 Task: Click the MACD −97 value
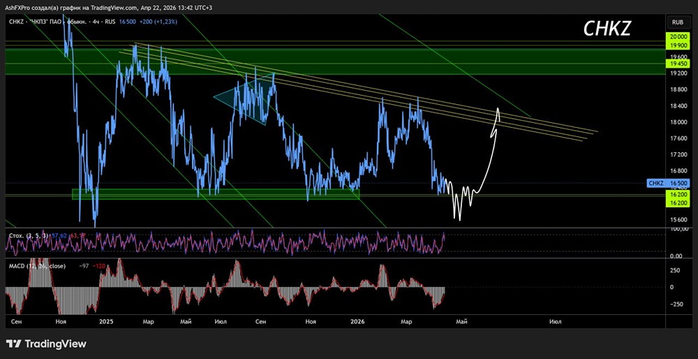pos(83,266)
